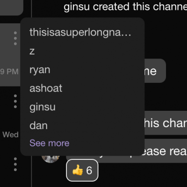Select user z in the reactions list
The image size is (187, 187).
coord(32,51)
